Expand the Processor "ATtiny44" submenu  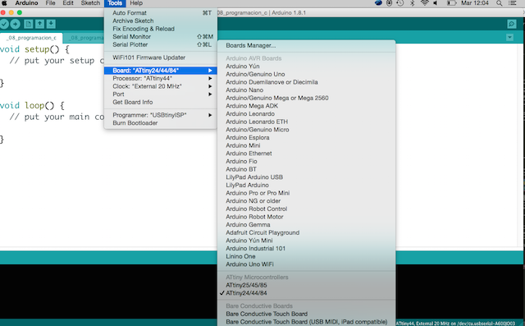click(161, 78)
